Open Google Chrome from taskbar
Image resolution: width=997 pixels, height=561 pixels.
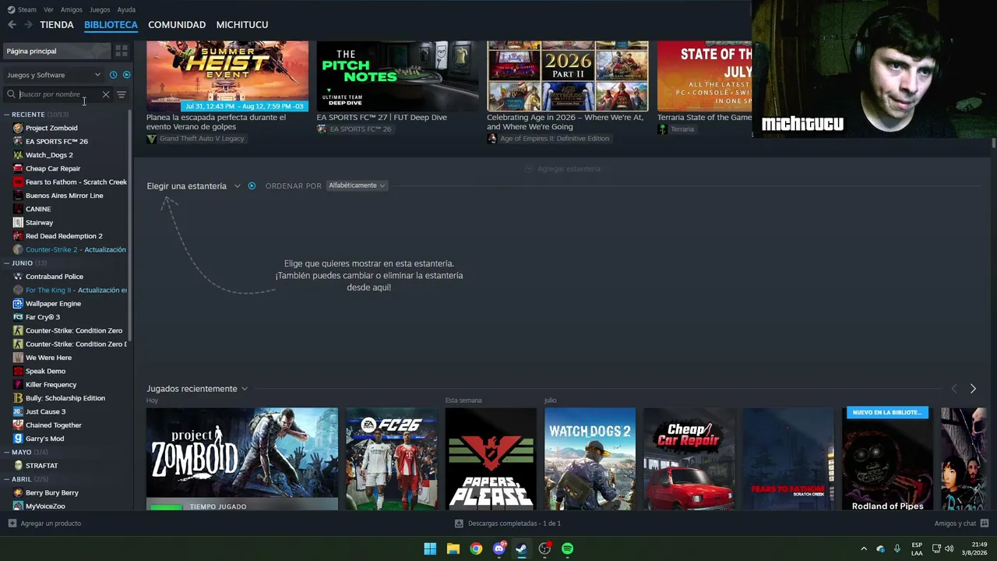476,549
